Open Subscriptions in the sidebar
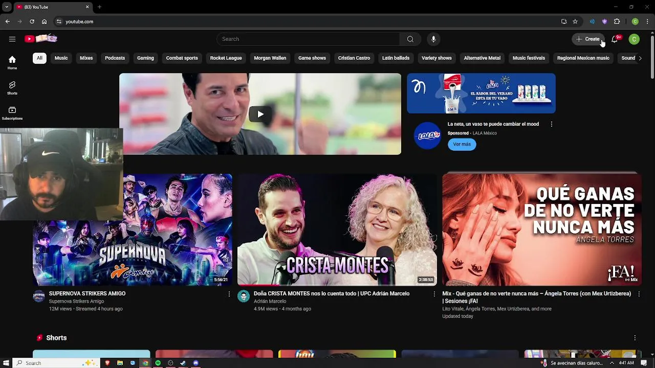 [12, 113]
